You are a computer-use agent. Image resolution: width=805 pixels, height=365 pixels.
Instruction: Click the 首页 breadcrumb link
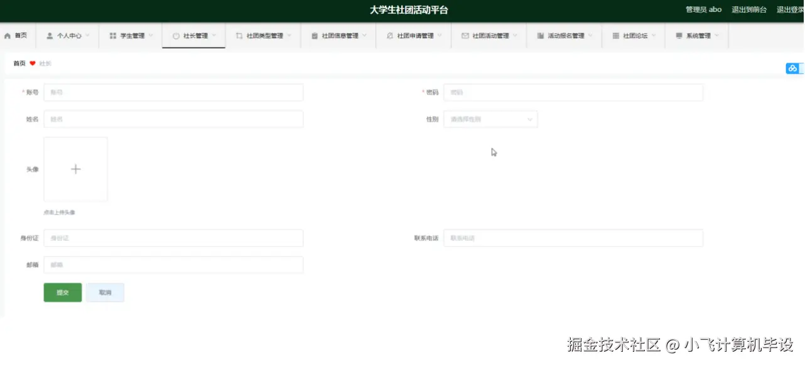tap(19, 63)
